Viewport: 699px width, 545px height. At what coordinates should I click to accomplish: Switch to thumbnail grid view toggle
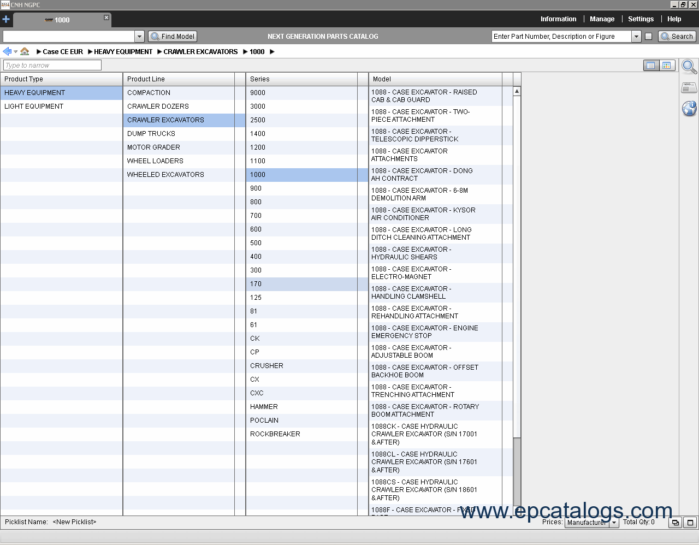click(667, 66)
